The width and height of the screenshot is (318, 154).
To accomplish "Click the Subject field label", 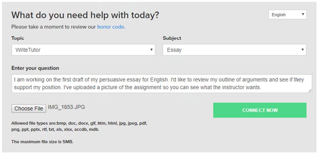I will point(172,38).
